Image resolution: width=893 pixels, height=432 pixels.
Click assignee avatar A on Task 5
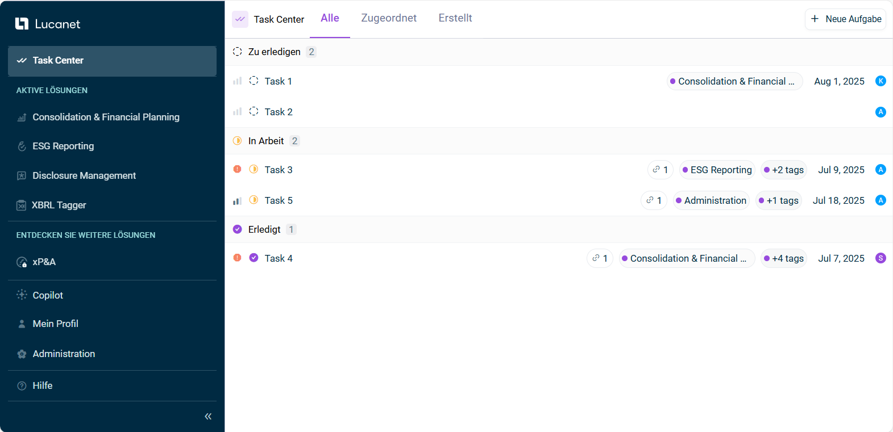[x=880, y=200]
